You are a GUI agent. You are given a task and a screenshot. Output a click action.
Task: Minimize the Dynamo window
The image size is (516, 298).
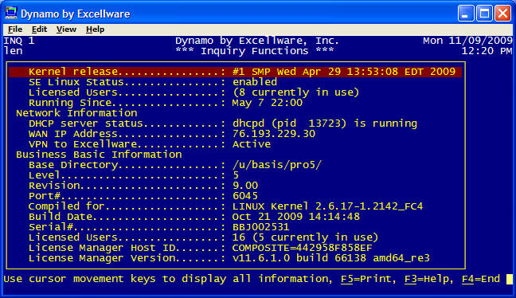pos(466,14)
